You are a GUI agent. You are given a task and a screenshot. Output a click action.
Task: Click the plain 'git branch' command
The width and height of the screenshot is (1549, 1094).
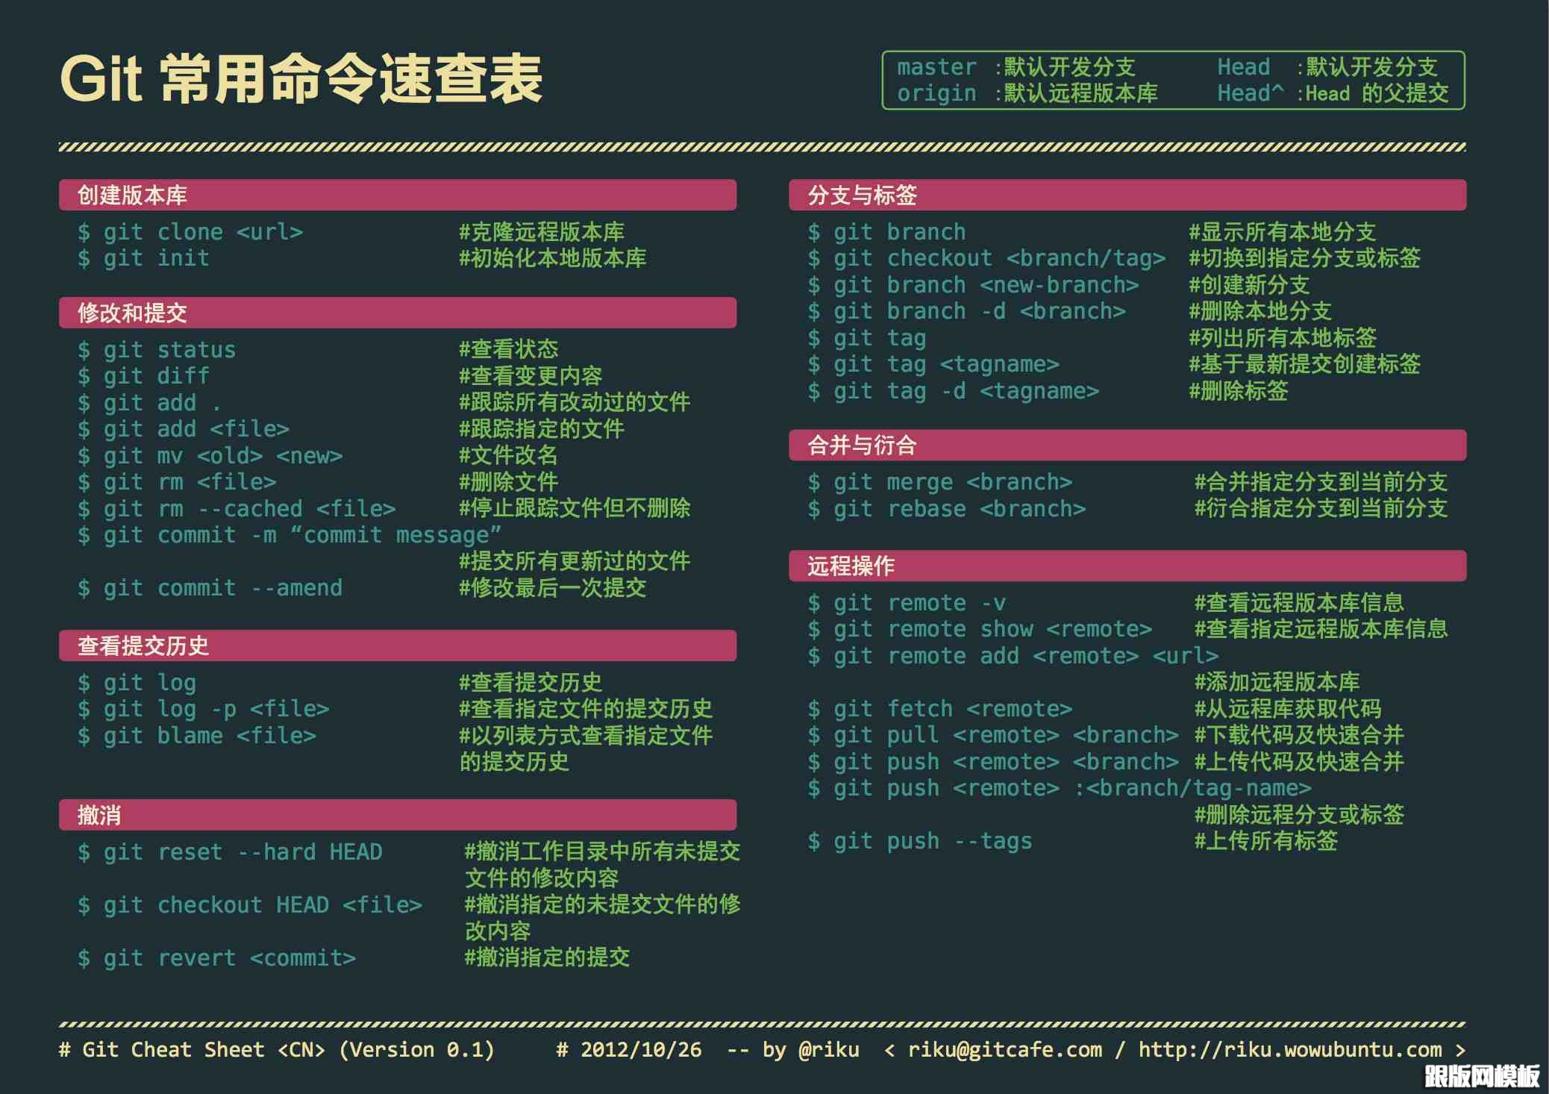[886, 232]
